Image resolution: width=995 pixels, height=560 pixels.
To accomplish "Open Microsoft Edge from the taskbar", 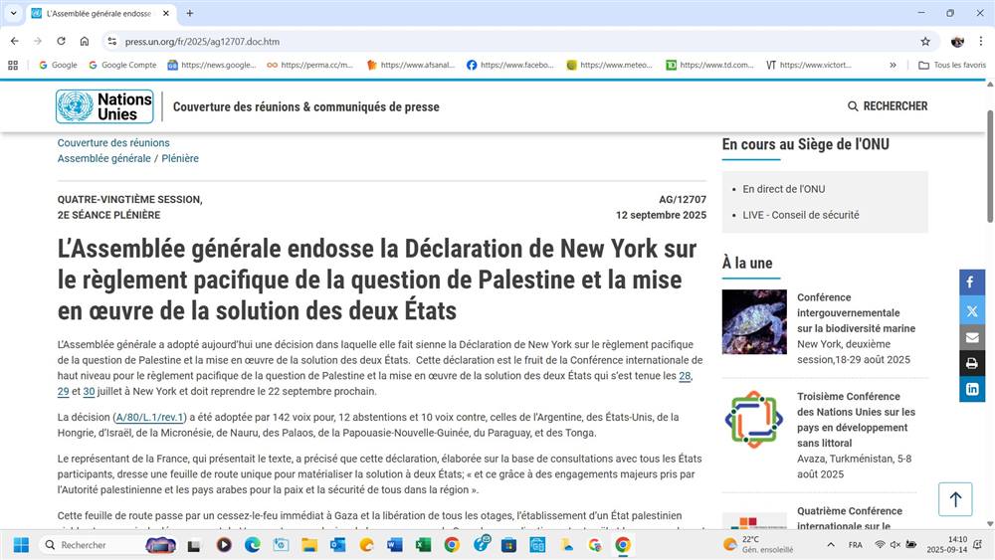I will [x=252, y=545].
